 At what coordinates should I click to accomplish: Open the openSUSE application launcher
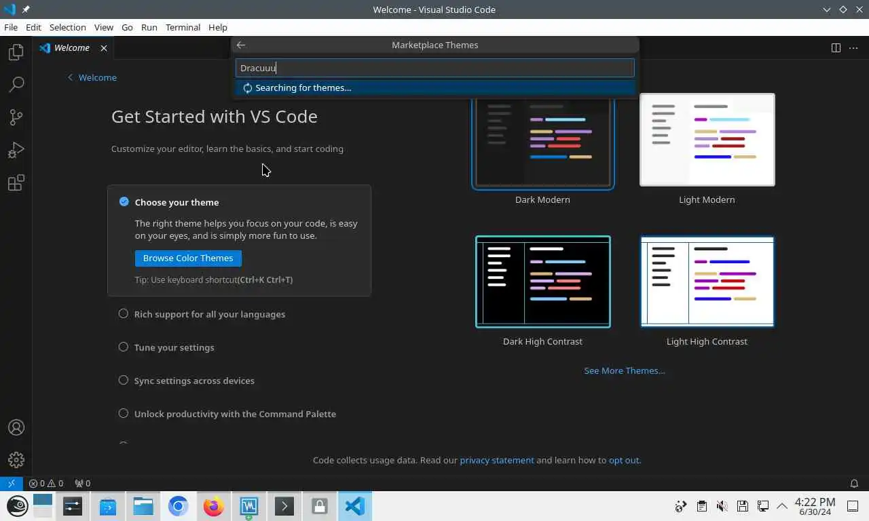click(17, 506)
